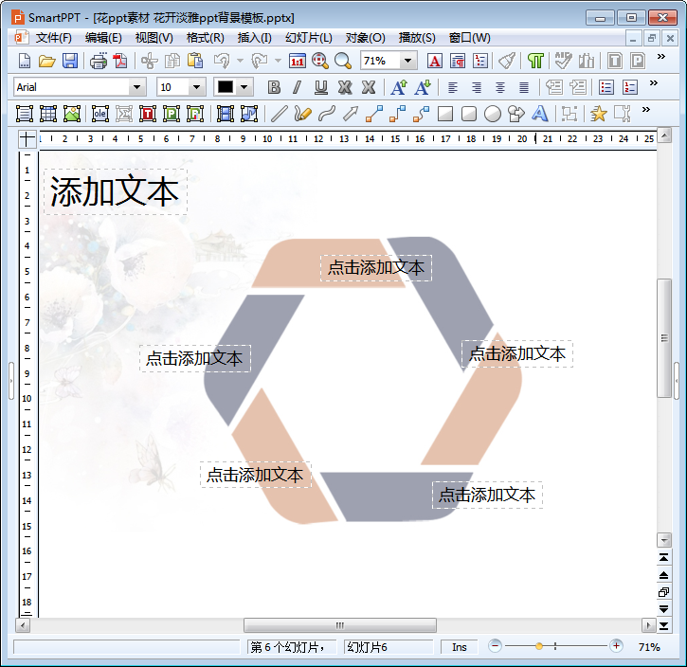Insert OLE object frame icon

(100, 114)
